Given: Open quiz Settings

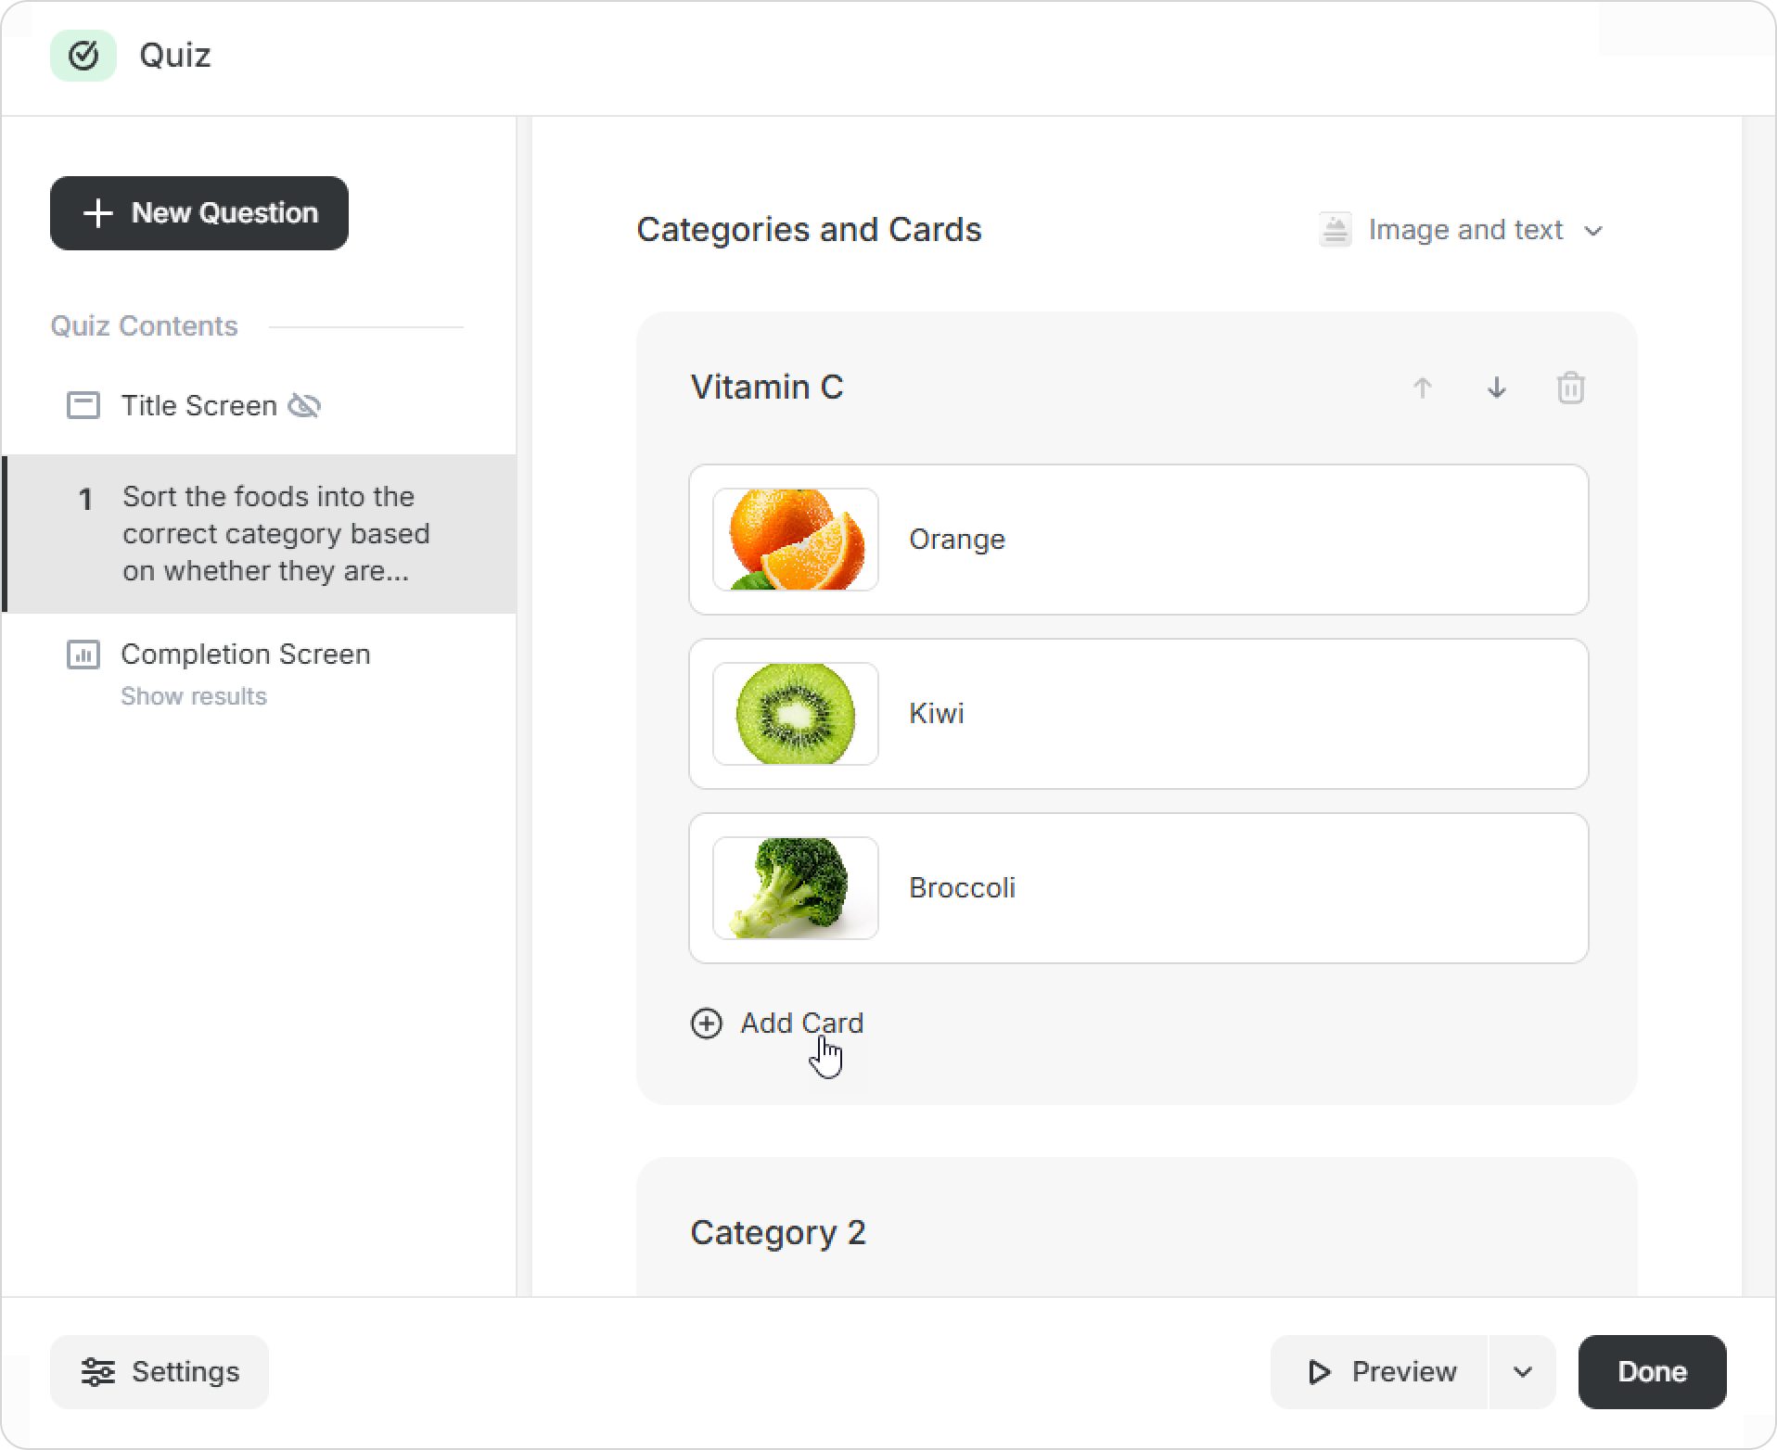Looking at the screenshot, I should pos(160,1372).
